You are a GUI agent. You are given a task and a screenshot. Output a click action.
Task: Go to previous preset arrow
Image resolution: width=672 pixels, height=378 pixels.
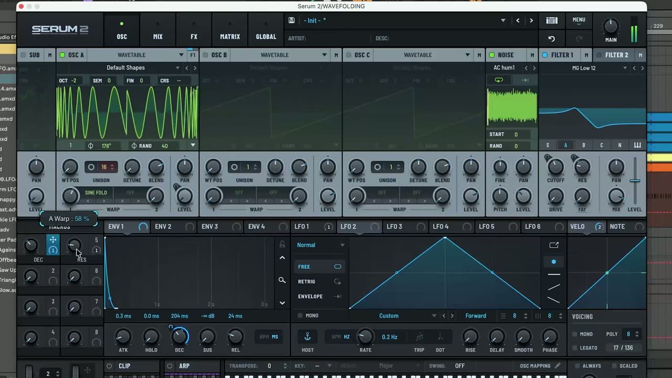(x=518, y=20)
